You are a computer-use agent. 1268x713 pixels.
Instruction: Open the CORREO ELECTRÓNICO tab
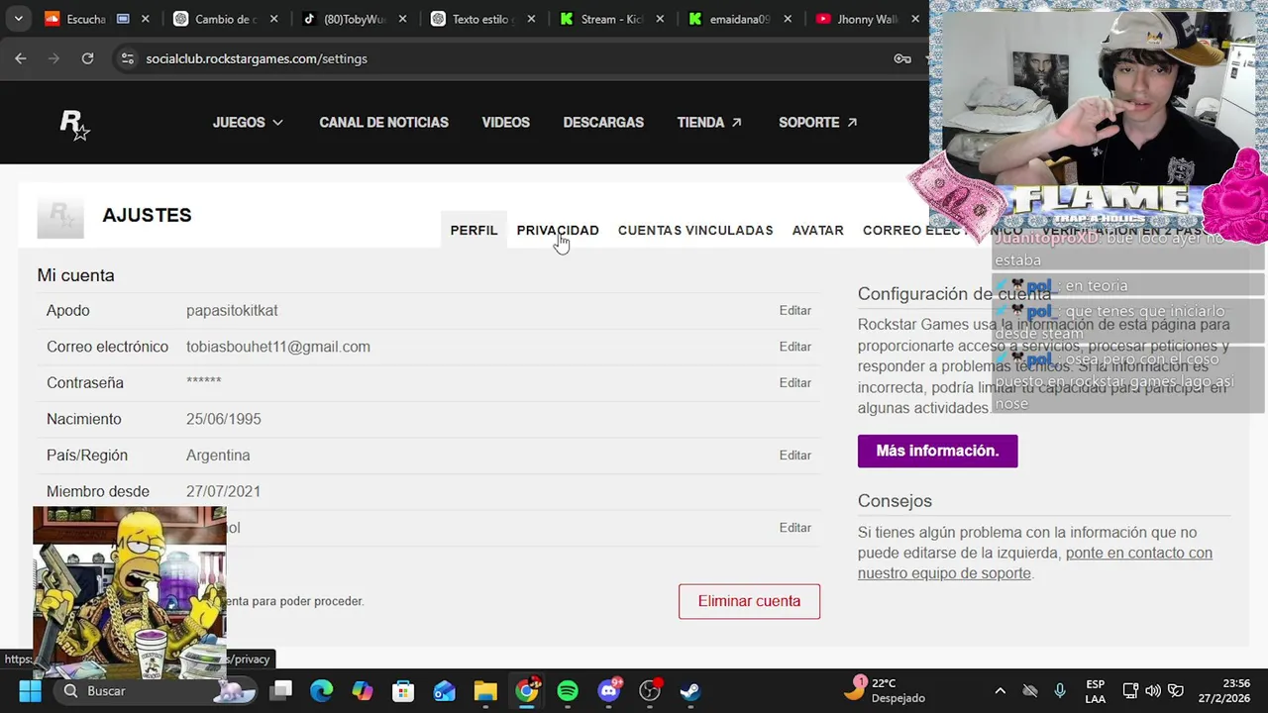click(x=942, y=230)
